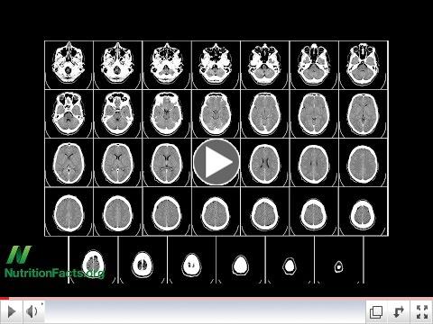Seek to the middle of the video progress bar
The width and height of the screenshot is (433, 324).
[x=216, y=299]
